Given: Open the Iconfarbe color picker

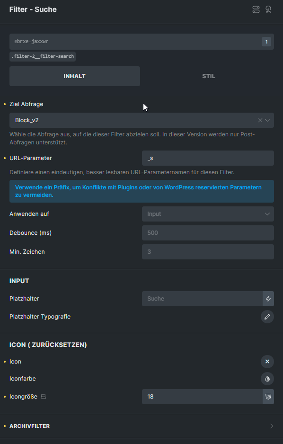Looking at the screenshot, I should [x=267, y=379].
